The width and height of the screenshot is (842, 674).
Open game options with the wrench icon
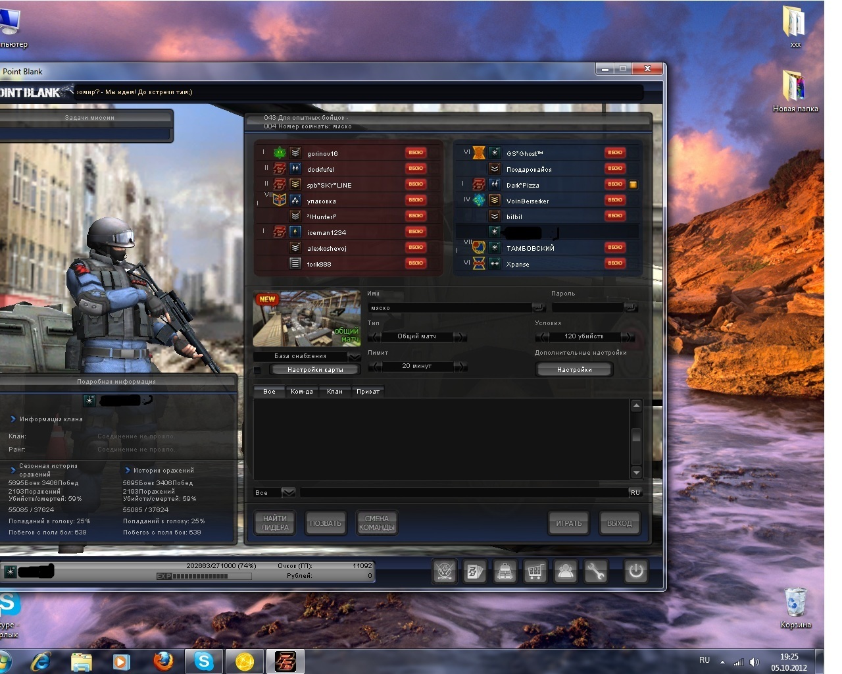(x=595, y=571)
